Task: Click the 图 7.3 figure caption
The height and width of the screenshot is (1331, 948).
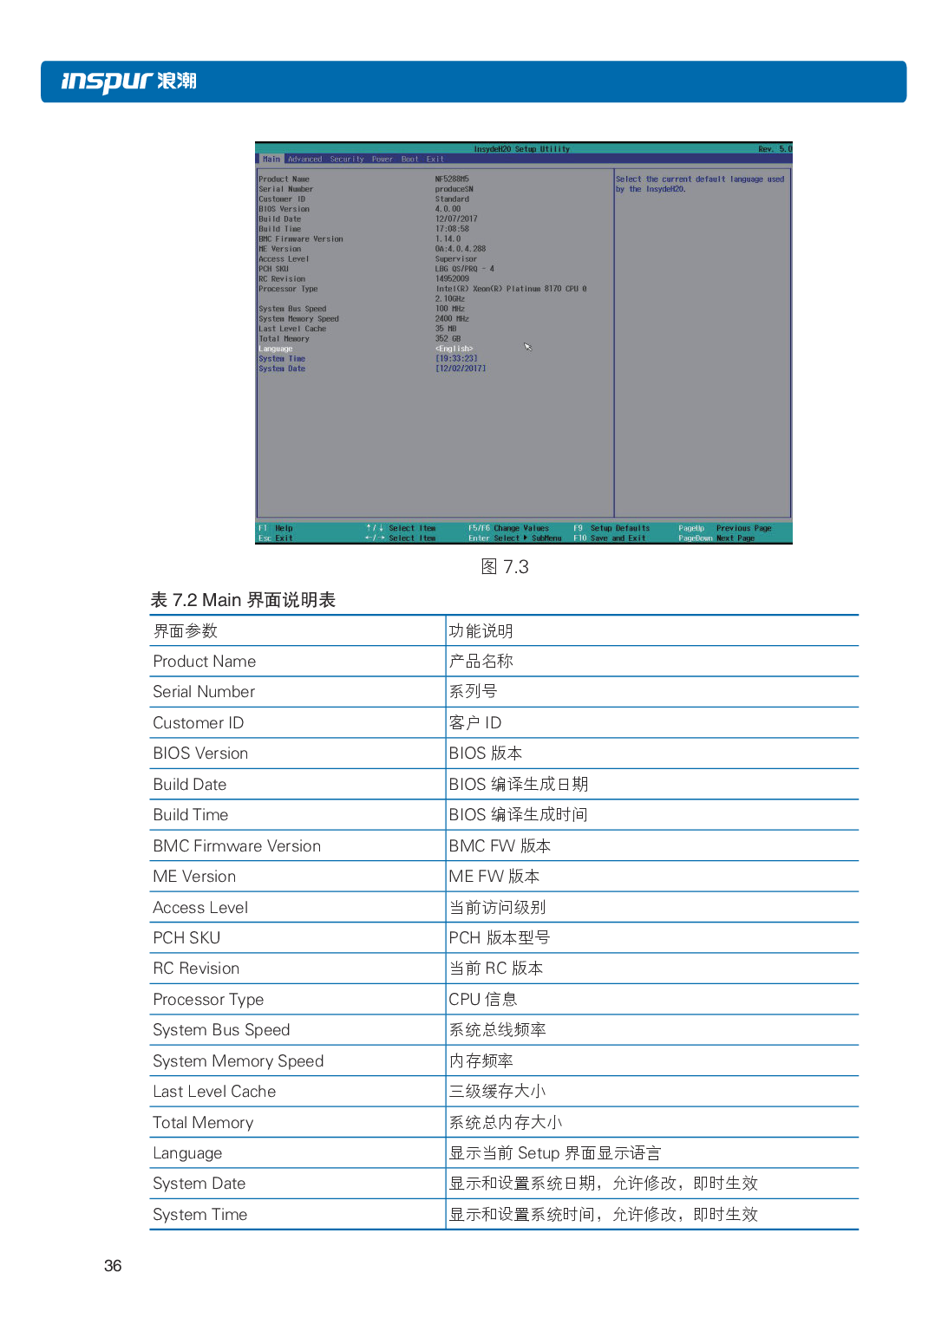Action: pos(504,567)
